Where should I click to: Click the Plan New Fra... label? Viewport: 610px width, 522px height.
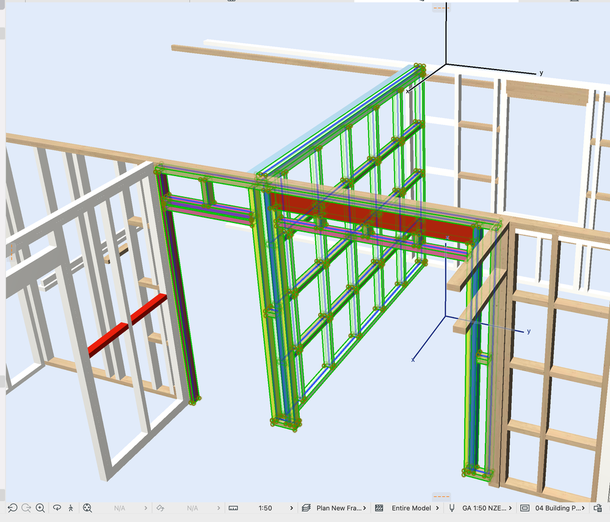click(339, 508)
